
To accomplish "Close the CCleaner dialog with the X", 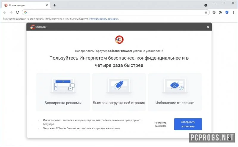I will (x=208, y=27).
